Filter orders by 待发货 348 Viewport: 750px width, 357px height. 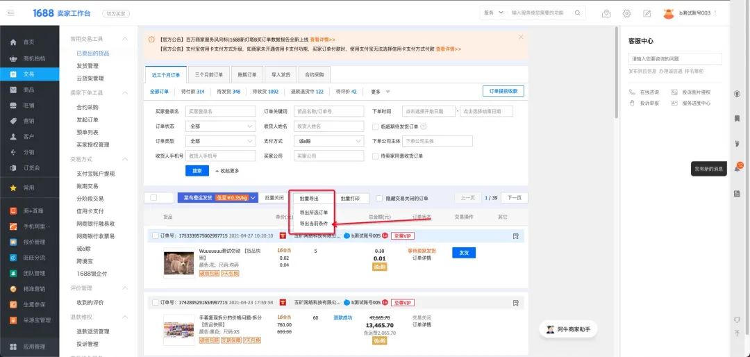pyautogui.click(x=228, y=92)
